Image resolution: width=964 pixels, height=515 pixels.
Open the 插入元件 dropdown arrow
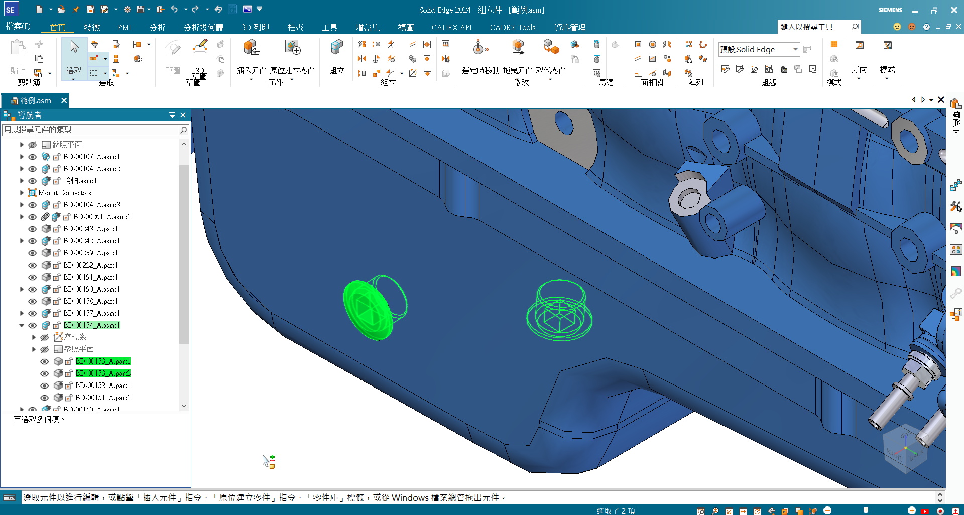point(251,79)
